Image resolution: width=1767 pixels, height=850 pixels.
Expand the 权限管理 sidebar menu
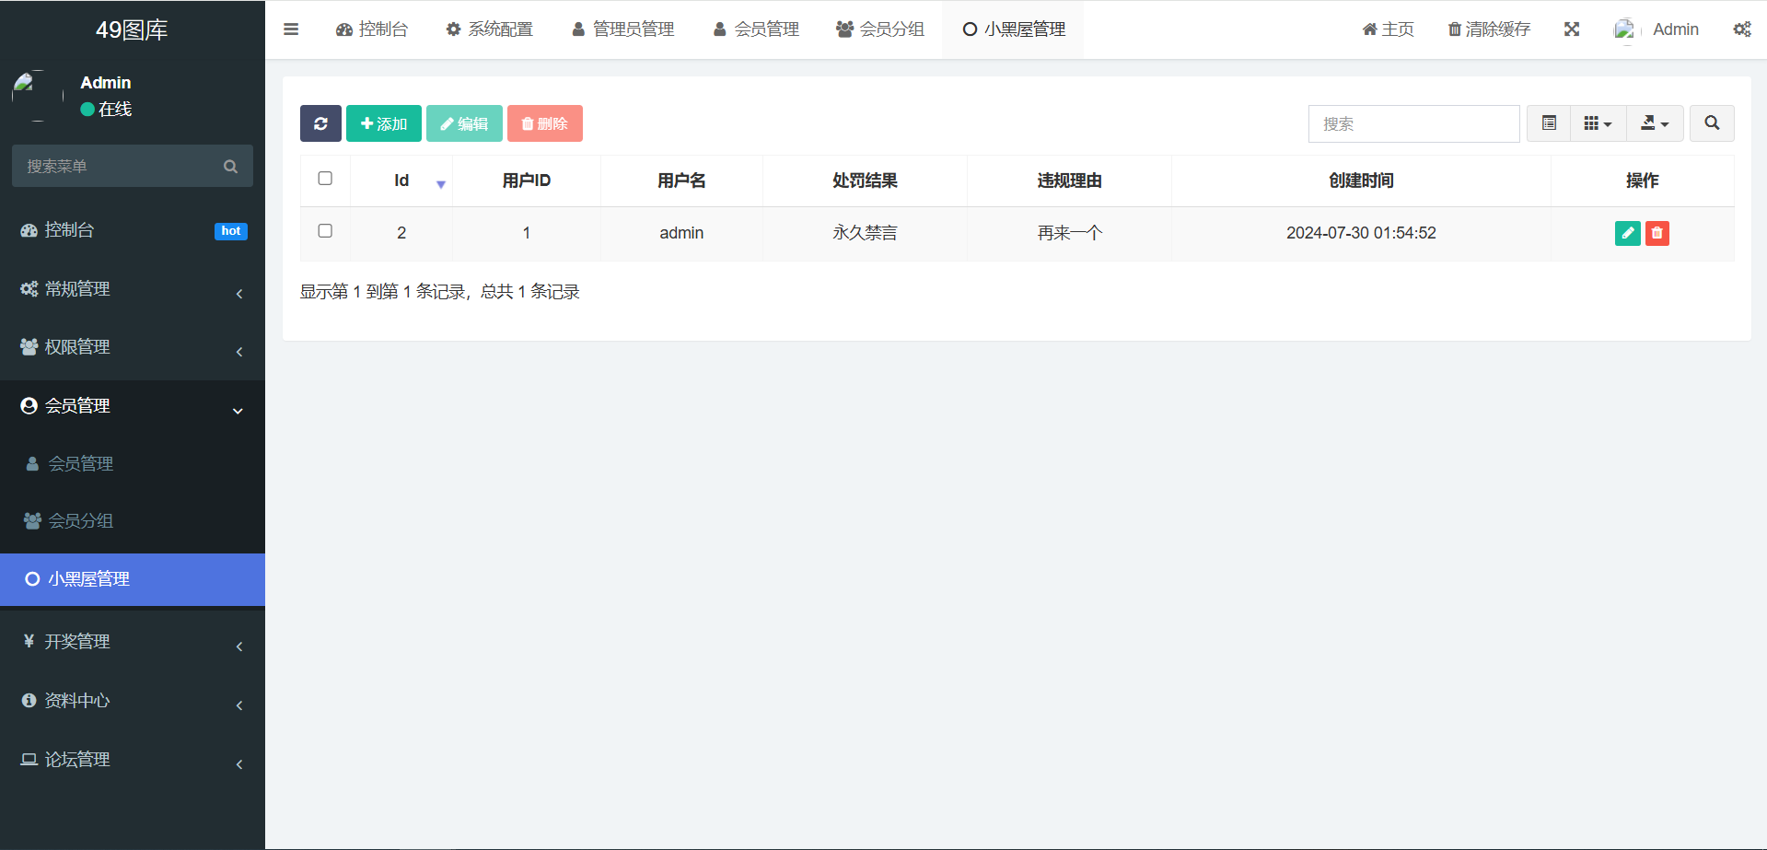coord(133,347)
